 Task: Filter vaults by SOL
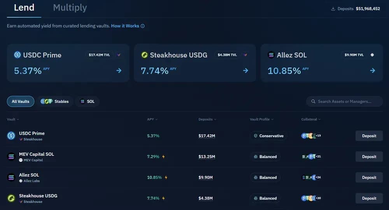tap(87, 101)
